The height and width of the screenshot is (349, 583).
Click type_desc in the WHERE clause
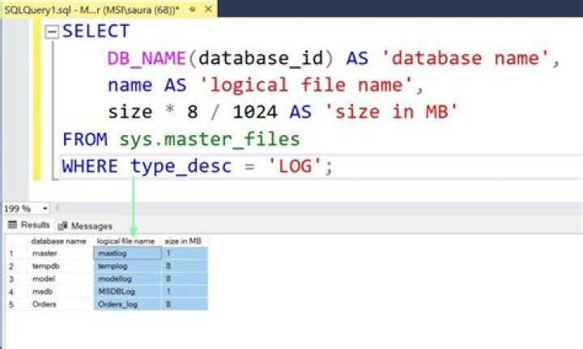(181, 166)
